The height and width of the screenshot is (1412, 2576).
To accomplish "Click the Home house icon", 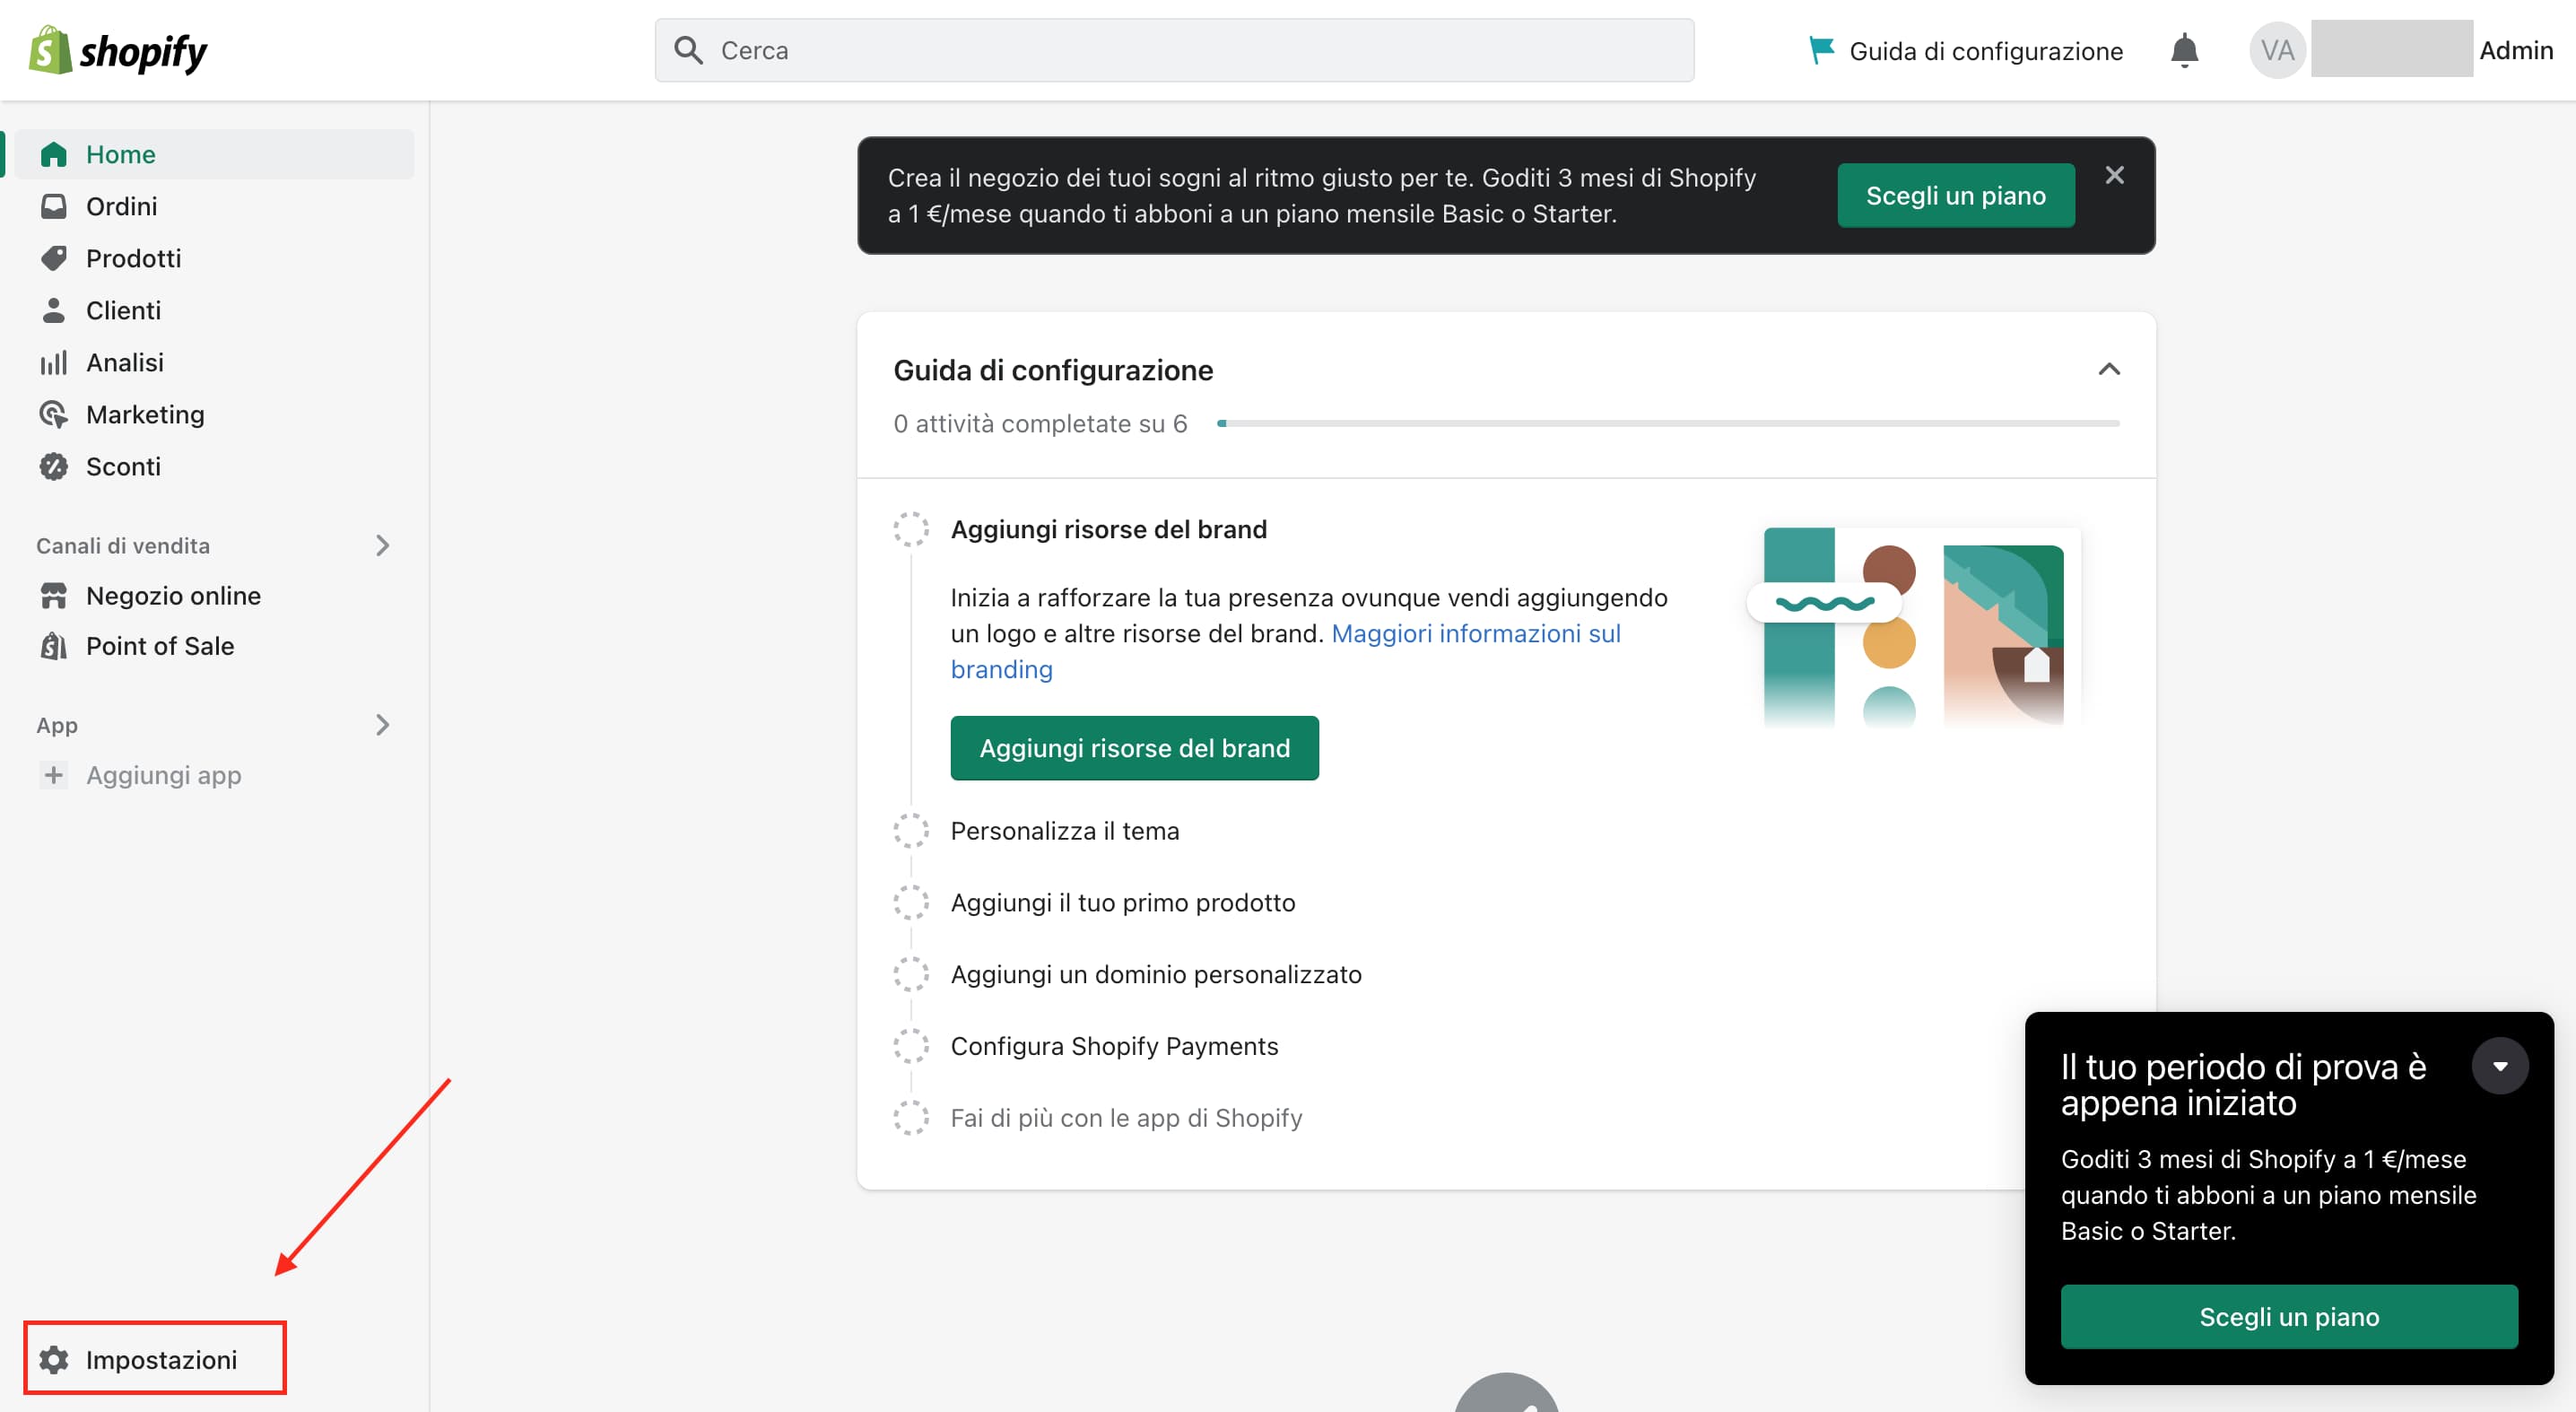I will [53, 154].
